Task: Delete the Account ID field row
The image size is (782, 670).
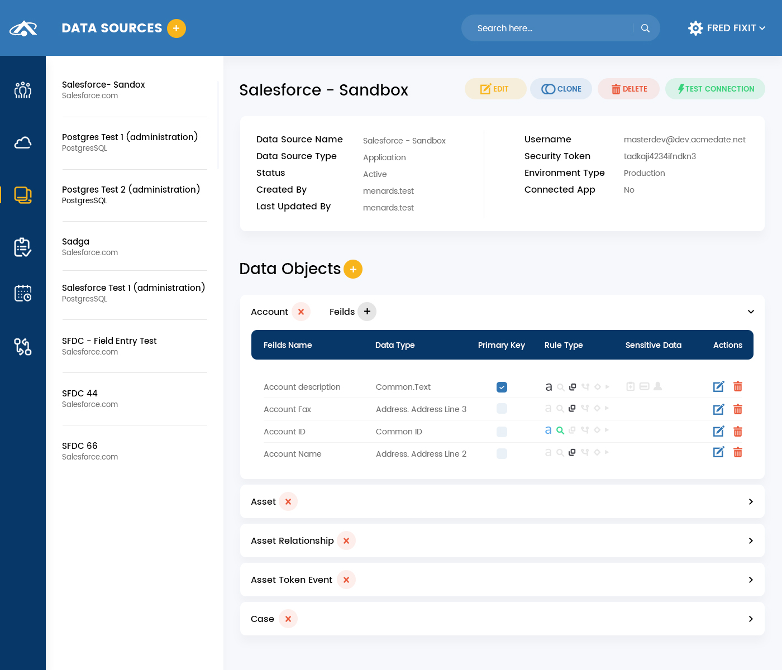Action: click(x=738, y=432)
